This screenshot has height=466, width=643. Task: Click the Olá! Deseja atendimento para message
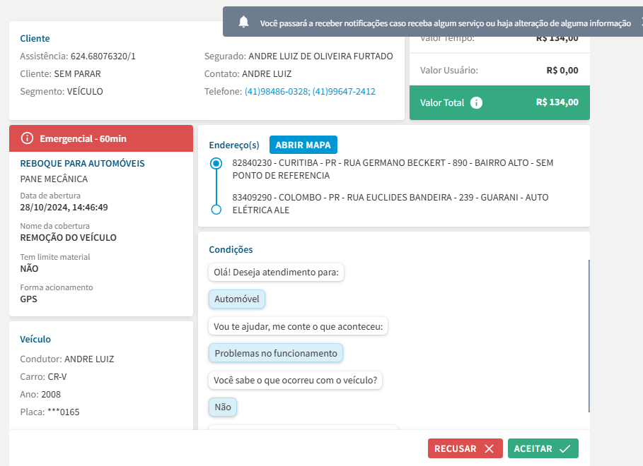pyautogui.click(x=276, y=273)
